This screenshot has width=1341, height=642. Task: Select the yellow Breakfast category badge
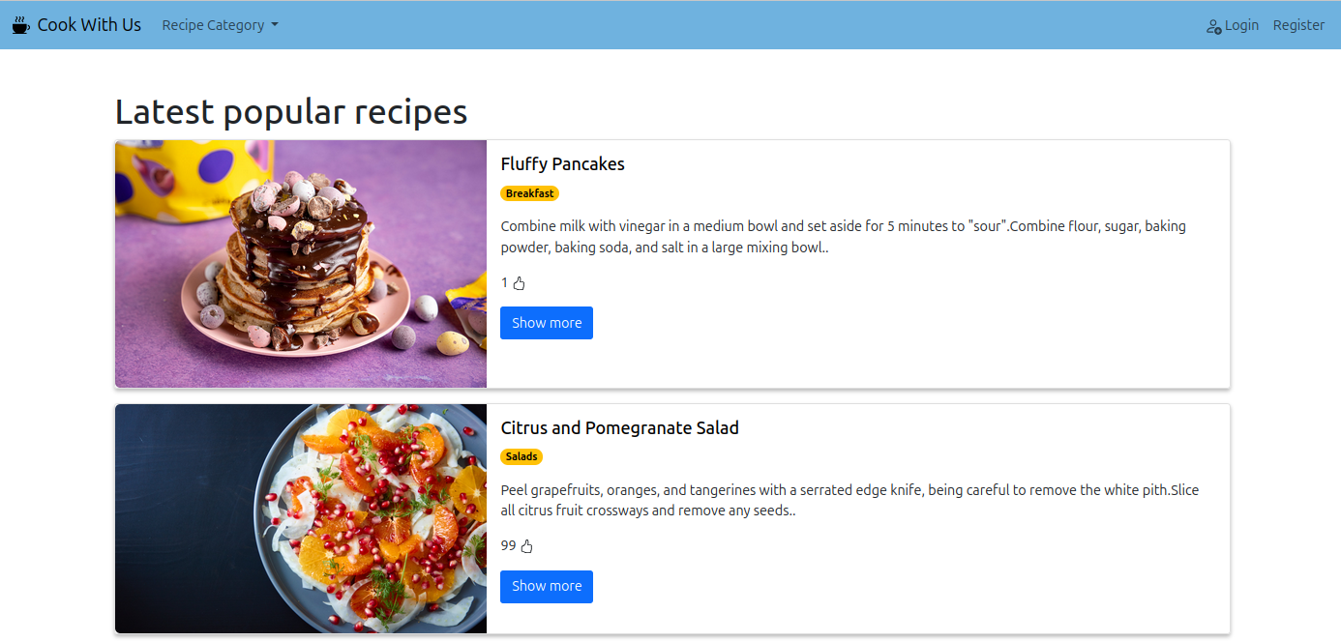pos(529,193)
